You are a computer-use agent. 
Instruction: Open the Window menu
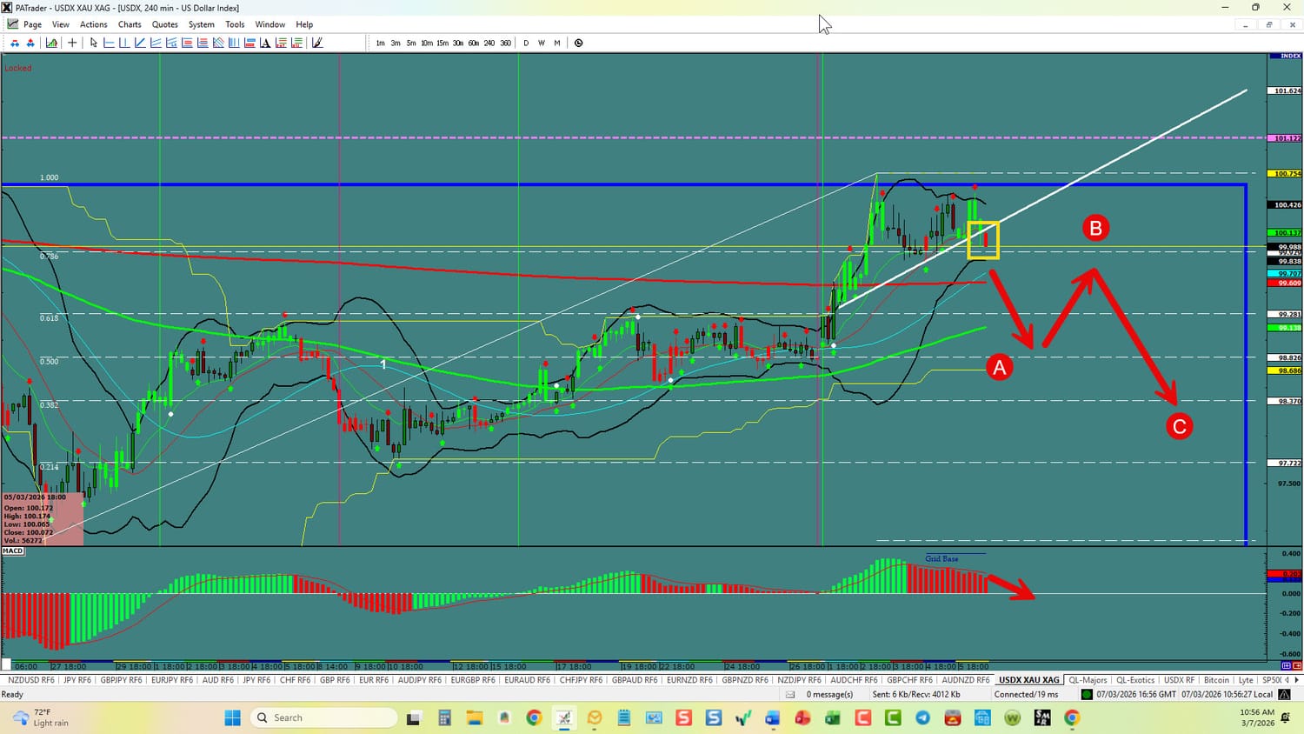(270, 24)
